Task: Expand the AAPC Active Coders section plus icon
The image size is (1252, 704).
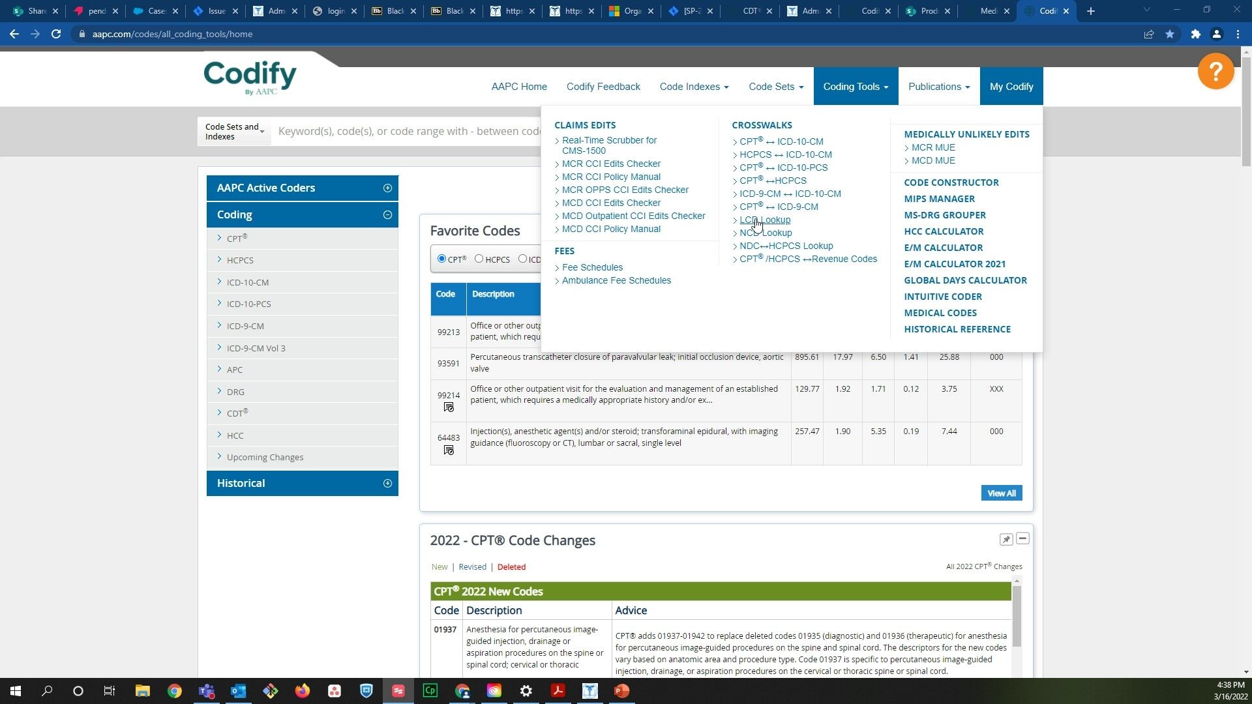Action: (x=386, y=188)
